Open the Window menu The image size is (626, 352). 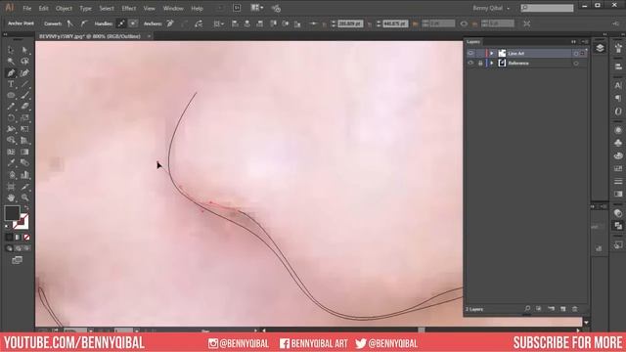[x=173, y=8]
